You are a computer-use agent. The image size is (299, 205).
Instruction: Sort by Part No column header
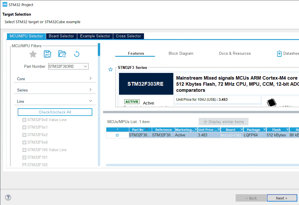[140, 130]
